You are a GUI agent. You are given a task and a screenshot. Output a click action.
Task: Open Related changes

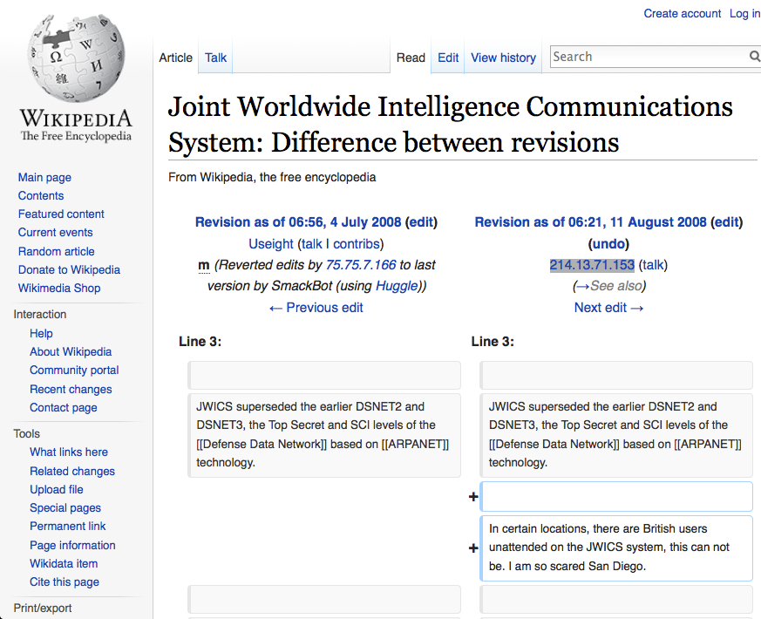(x=72, y=472)
